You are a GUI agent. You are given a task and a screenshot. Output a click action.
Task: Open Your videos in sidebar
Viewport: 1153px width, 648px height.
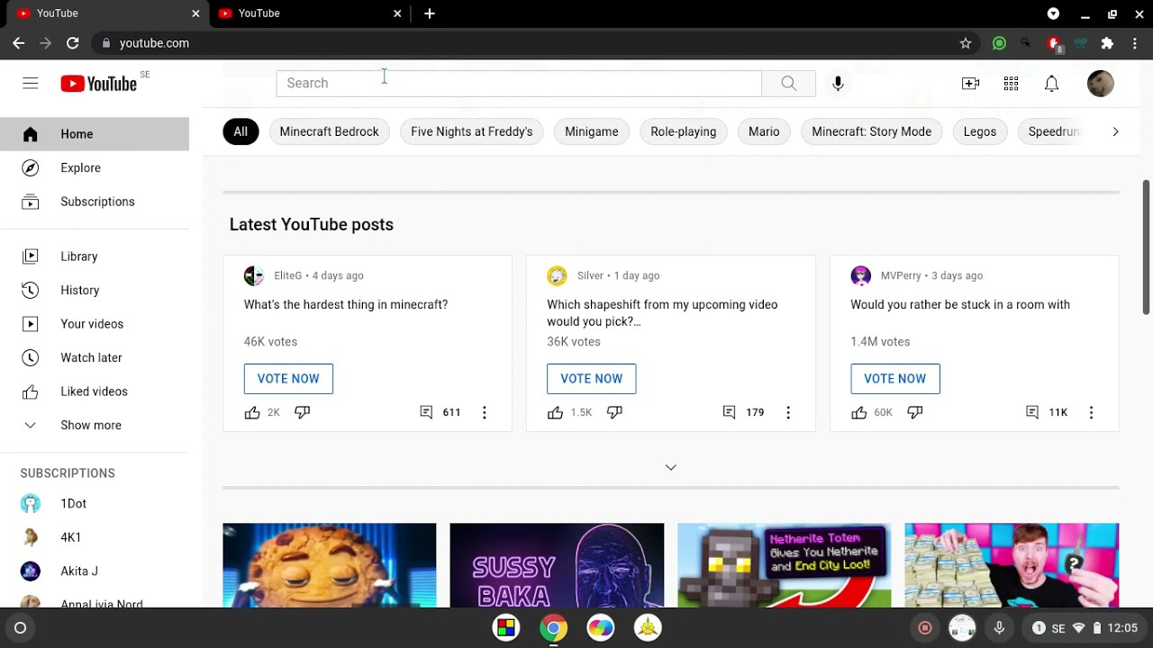click(95, 324)
